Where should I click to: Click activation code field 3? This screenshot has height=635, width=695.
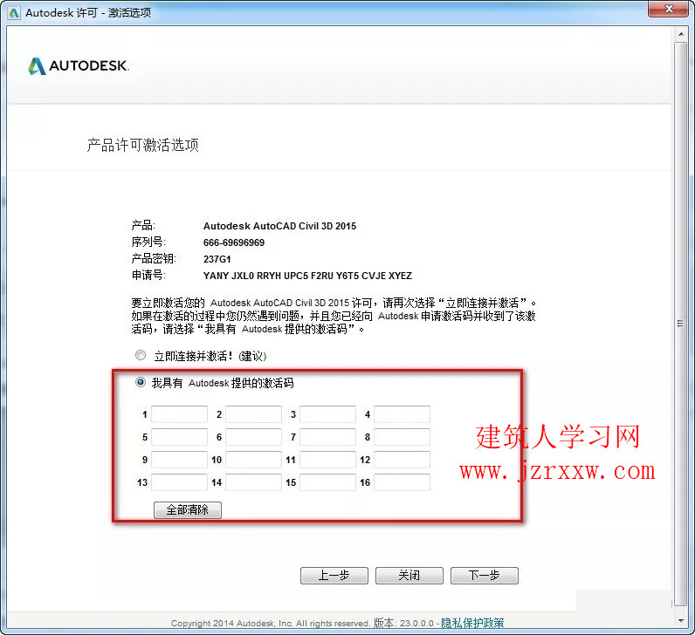click(327, 414)
